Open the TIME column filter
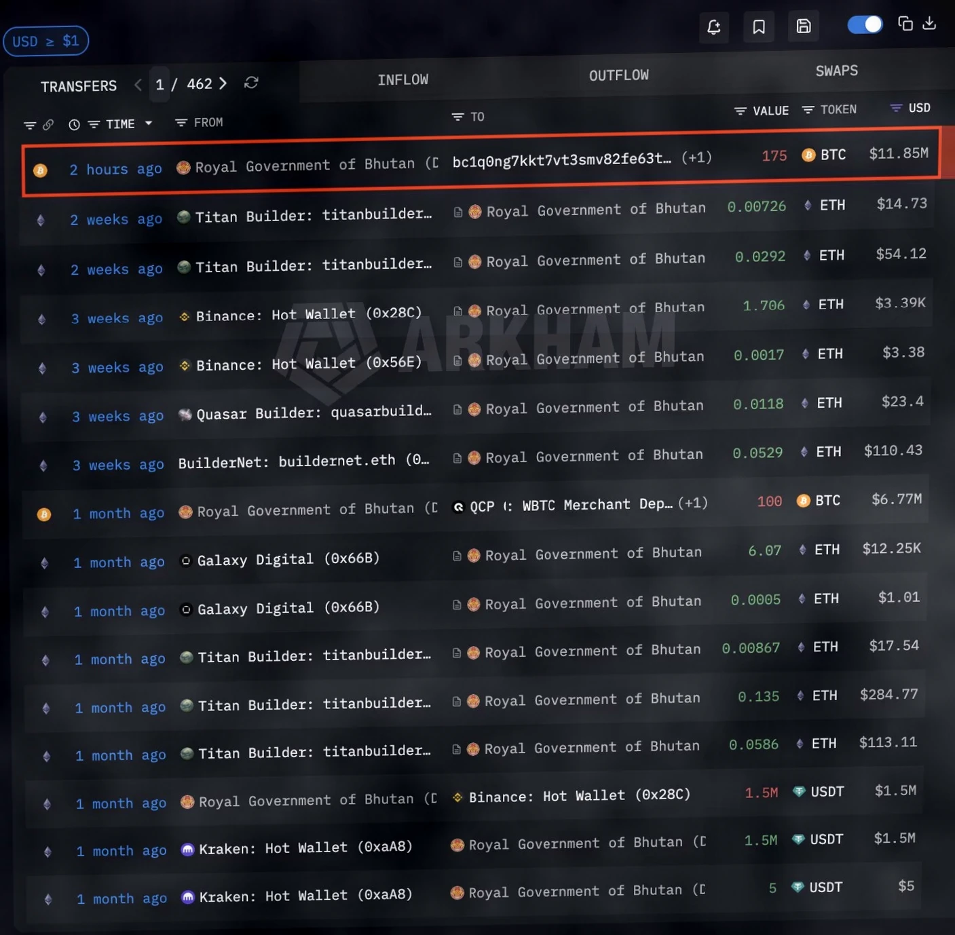 (94, 124)
